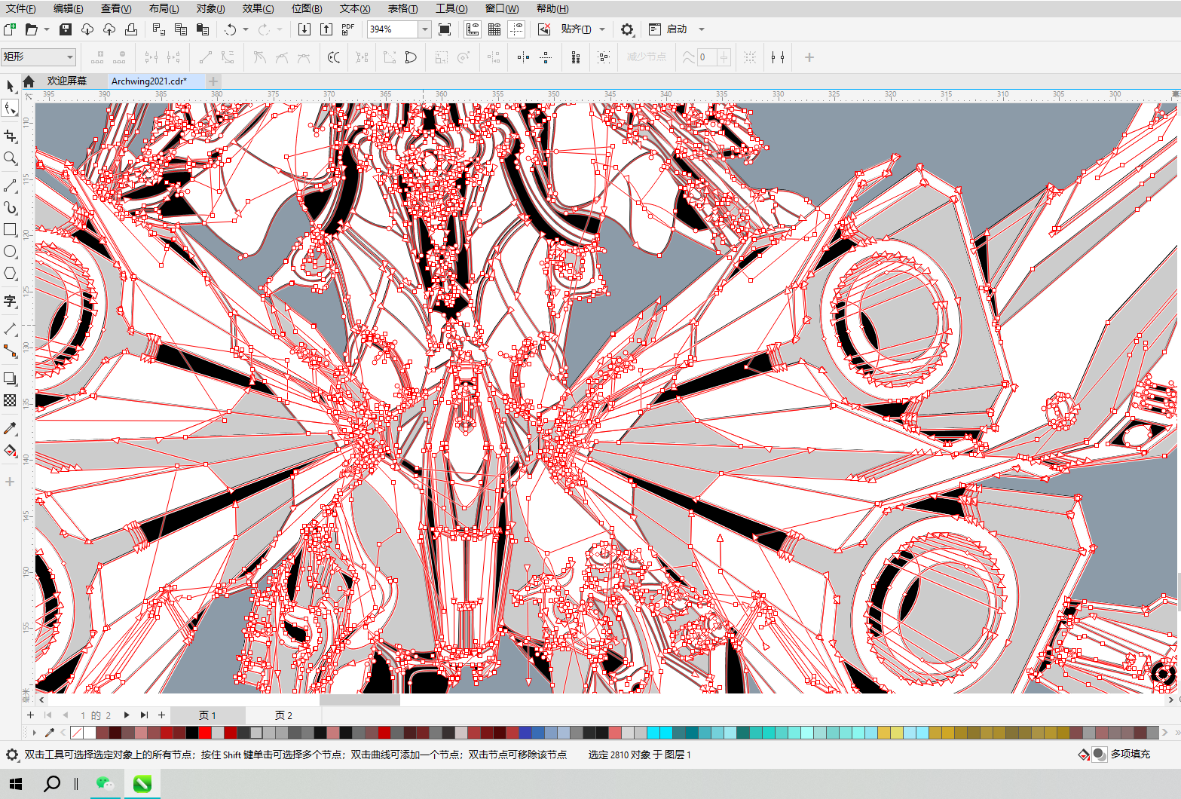The width and height of the screenshot is (1181, 799).
Task: Go to the next page arrow
Action: [x=126, y=715]
